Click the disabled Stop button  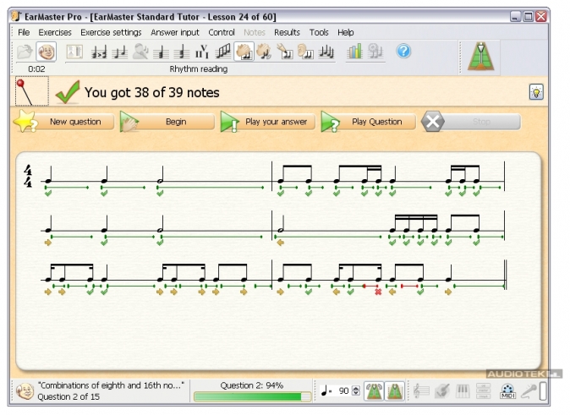471,122
